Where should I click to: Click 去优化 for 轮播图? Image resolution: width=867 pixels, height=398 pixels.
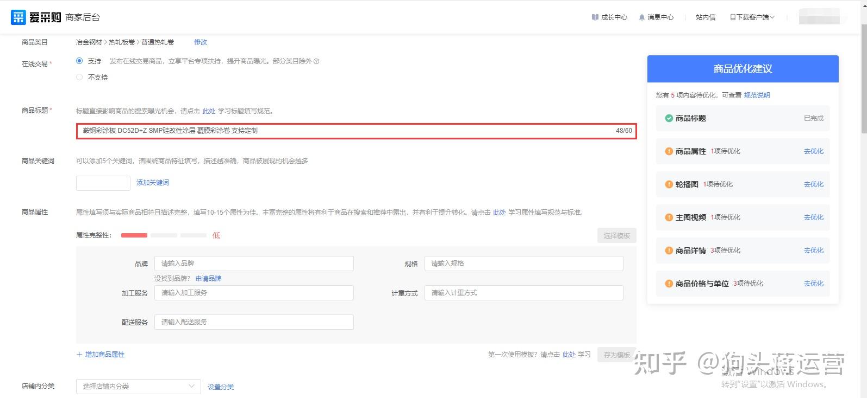point(814,184)
